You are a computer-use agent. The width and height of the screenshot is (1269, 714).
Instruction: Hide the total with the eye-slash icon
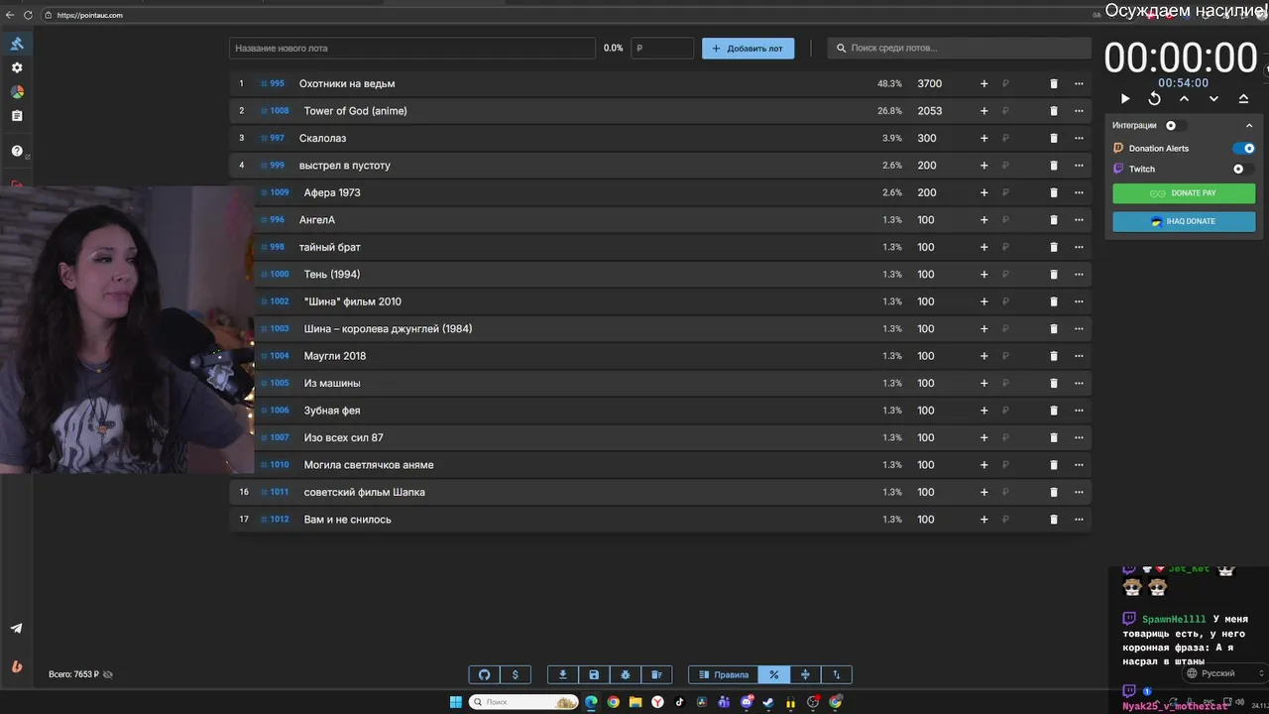tap(108, 674)
